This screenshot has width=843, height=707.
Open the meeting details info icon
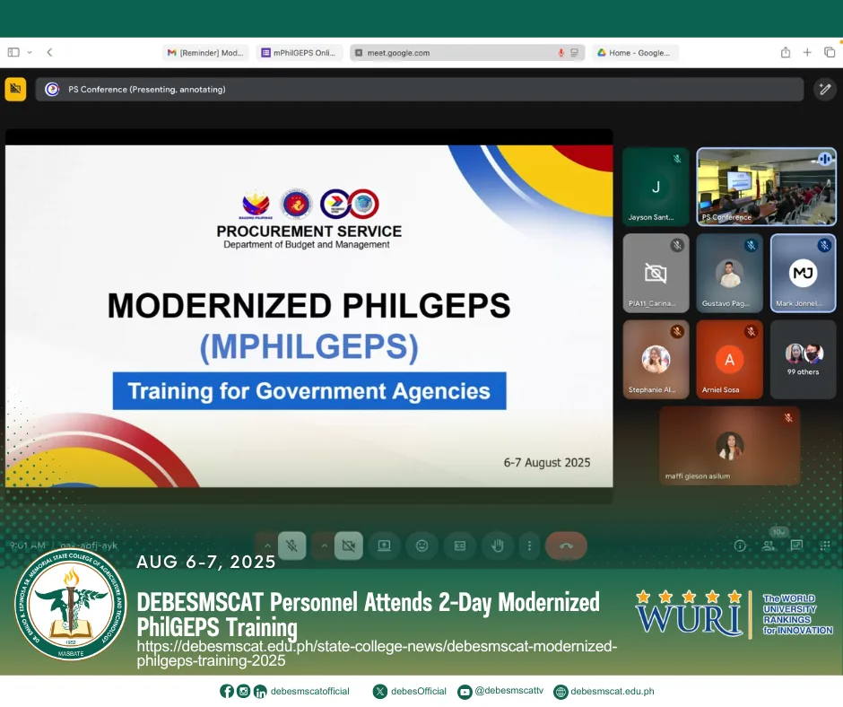740,546
